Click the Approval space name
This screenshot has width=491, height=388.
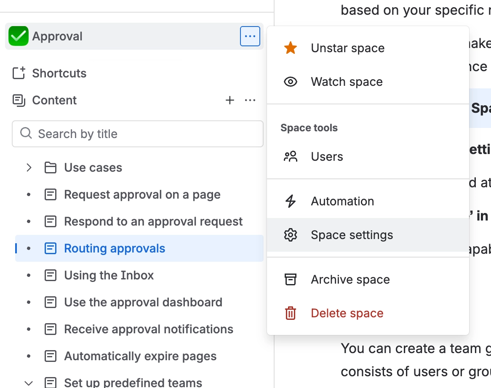click(57, 36)
